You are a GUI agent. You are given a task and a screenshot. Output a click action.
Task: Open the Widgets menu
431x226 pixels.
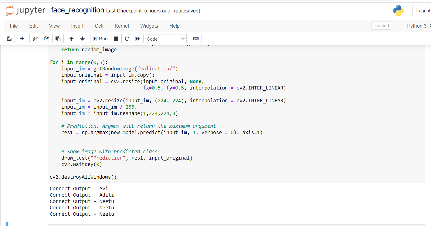point(149,26)
